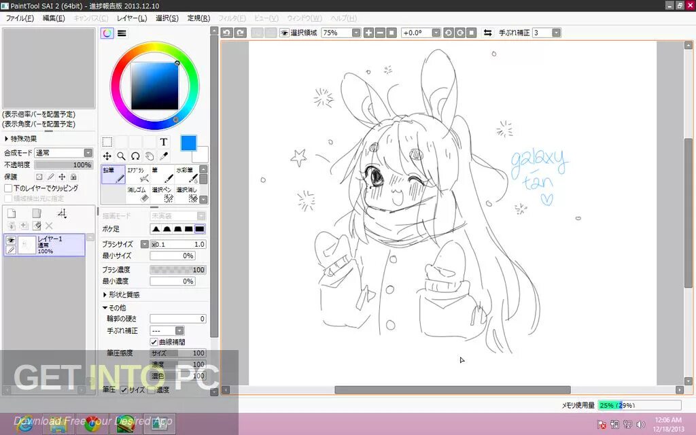Screen dimensions: 696x435
Task: Open the +0.0° rotation angle dropdown
Action: tap(436, 33)
